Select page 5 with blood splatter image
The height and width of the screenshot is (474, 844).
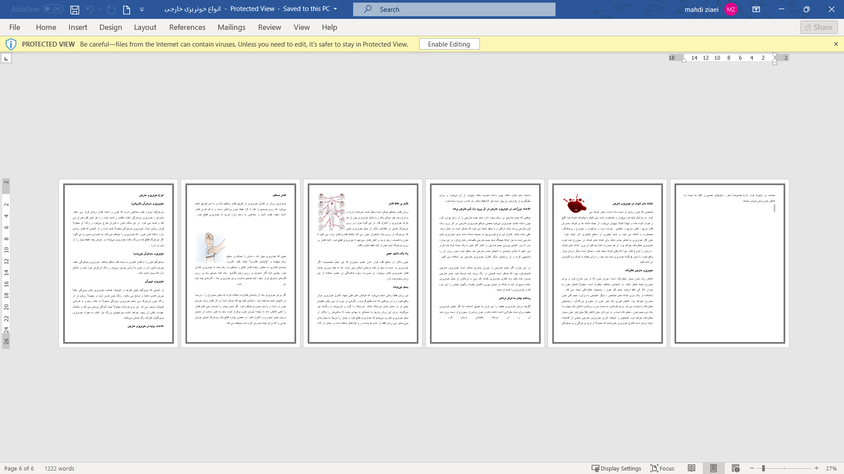click(x=607, y=263)
